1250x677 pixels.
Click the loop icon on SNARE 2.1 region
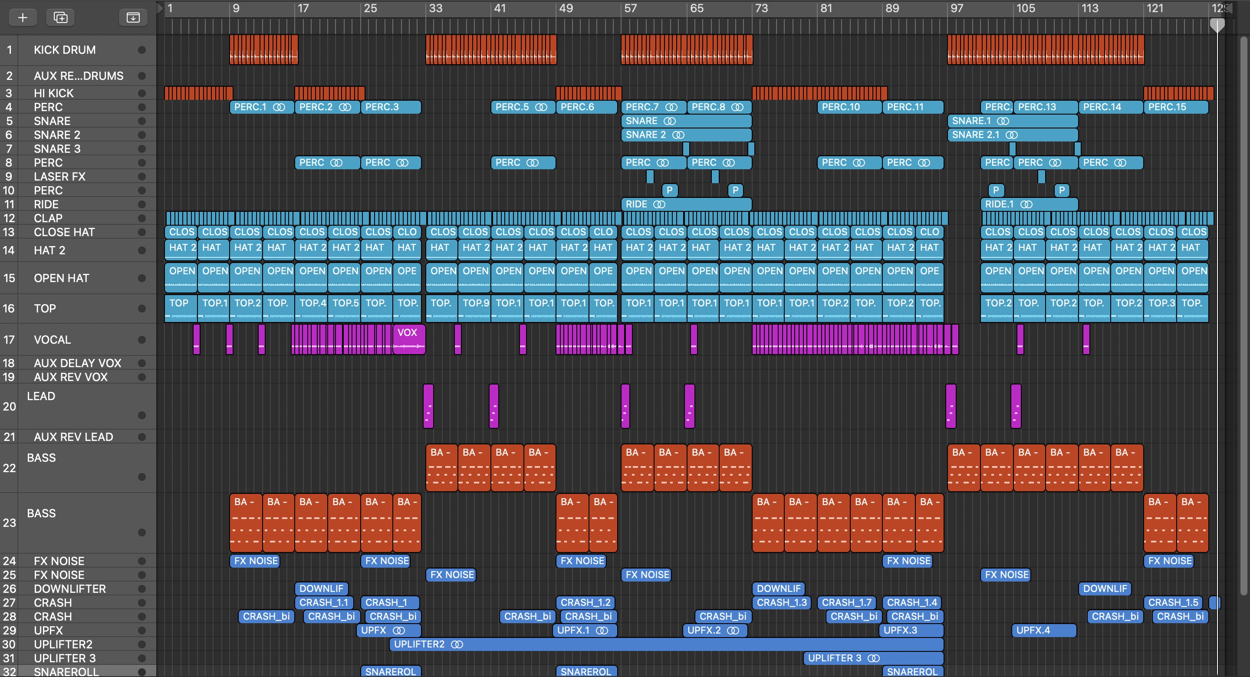coord(1011,135)
